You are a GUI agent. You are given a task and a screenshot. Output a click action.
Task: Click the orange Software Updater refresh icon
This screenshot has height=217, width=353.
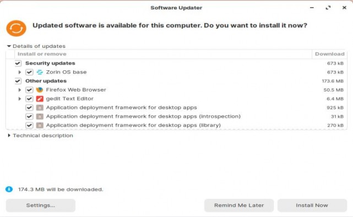(16, 29)
